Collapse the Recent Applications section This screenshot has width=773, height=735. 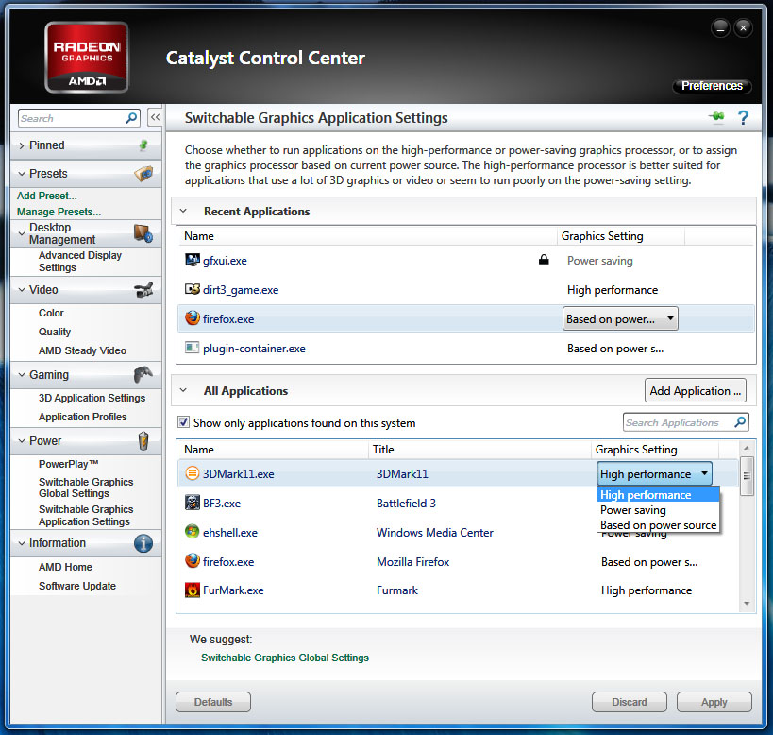tap(184, 212)
